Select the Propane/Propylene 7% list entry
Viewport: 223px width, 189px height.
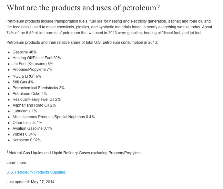(32, 70)
